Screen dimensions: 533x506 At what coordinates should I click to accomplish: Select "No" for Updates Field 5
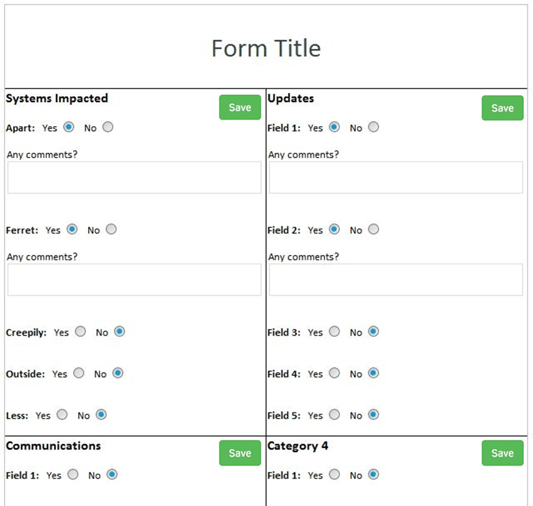373,414
